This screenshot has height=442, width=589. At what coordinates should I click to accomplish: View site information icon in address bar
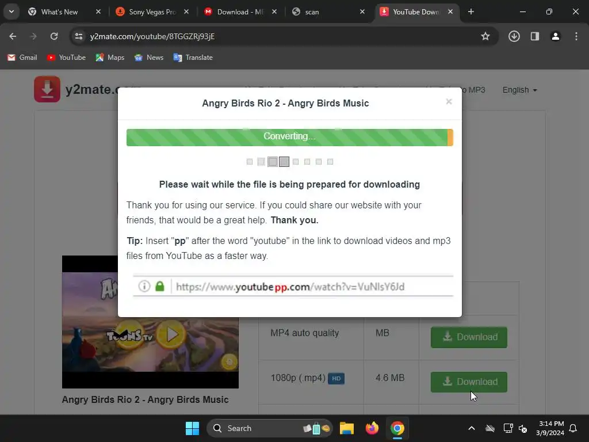click(x=79, y=36)
